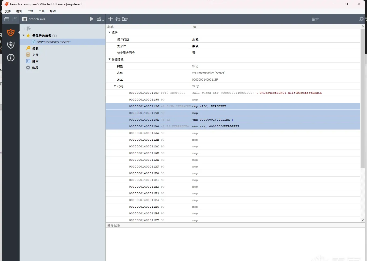Click the vertical scrollbar thumb
Screen dimensions: 367x261
point(362,98)
